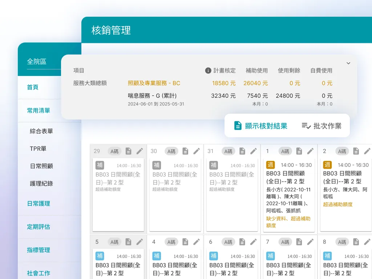Edit day 31 with pencil icon

[x=254, y=151]
